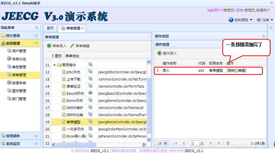
Task: Open 角色管理 in the sidebar
Action: [x=19, y=67]
